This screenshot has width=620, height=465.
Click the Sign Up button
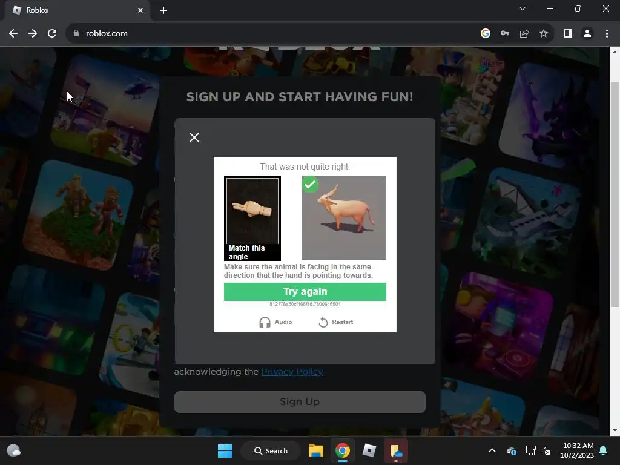coord(300,402)
